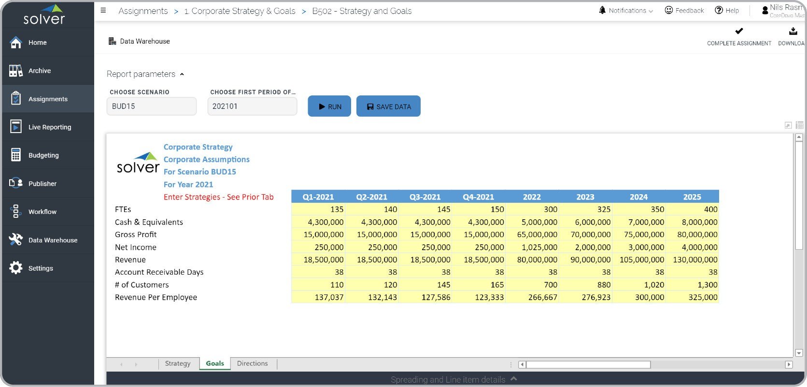Image resolution: width=807 pixels, height=387 pixels.
Task: Click the Help question mark icon
Action: (x=719, y=10)
